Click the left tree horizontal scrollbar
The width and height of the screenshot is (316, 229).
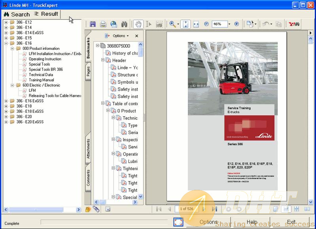[42, 210]
